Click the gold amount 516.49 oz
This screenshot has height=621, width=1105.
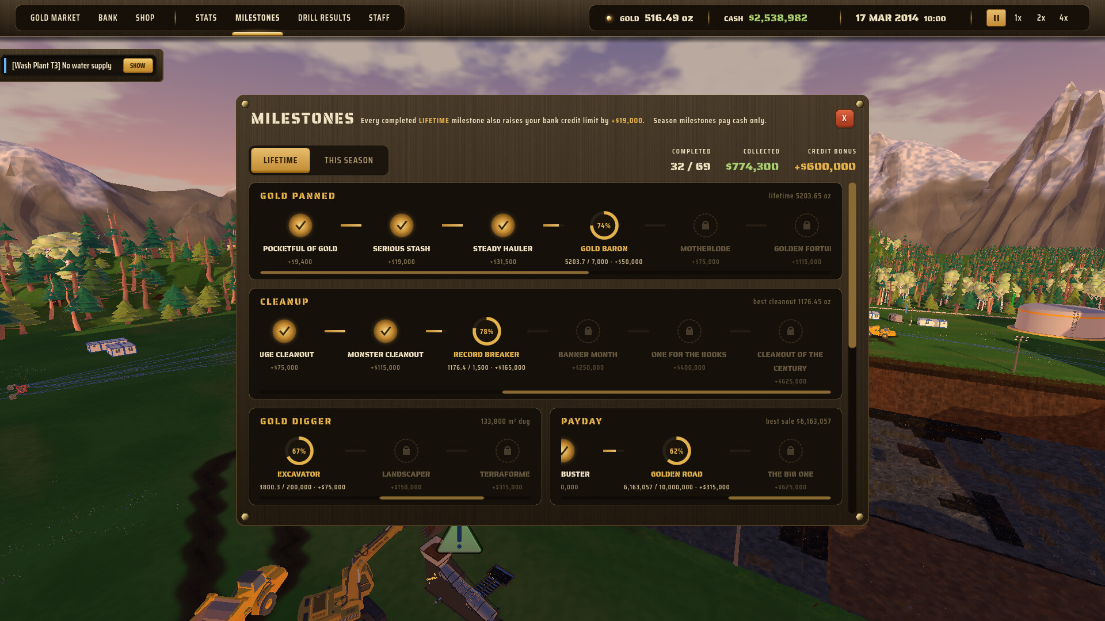click(668, 18)
